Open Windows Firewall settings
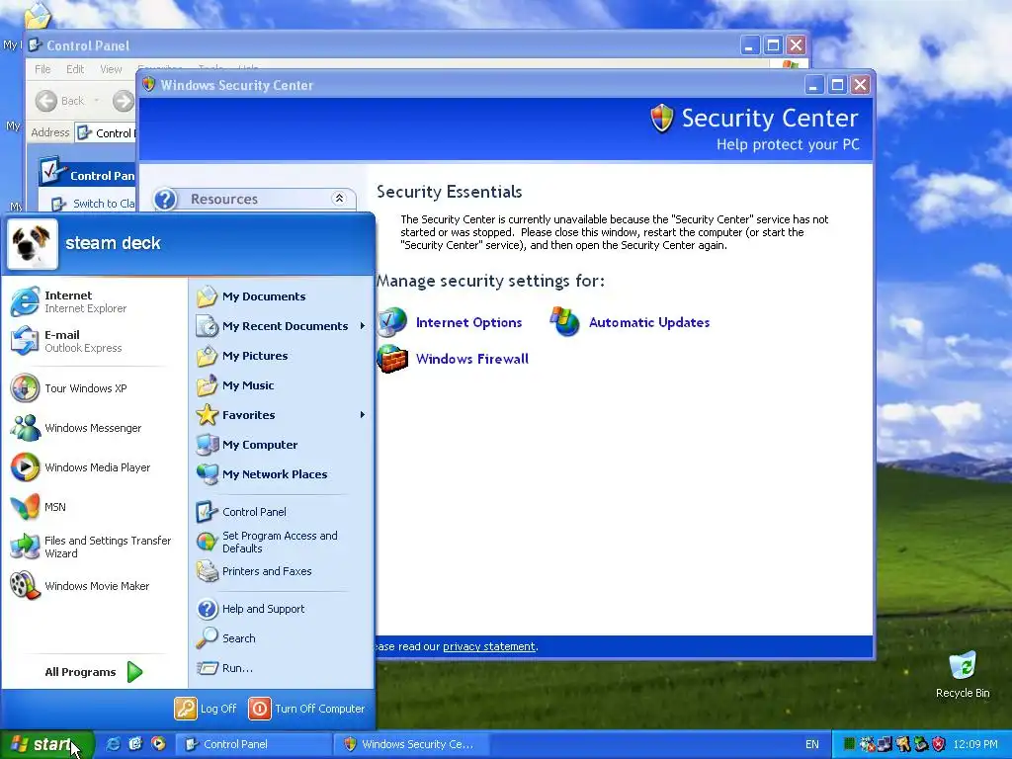Screen dimensions: 1012x759 [453, 359]
